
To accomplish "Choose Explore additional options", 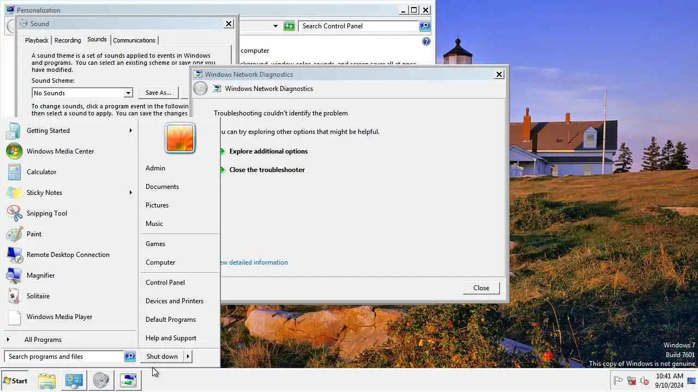I will pyautogui.click(x=268, y=151).
